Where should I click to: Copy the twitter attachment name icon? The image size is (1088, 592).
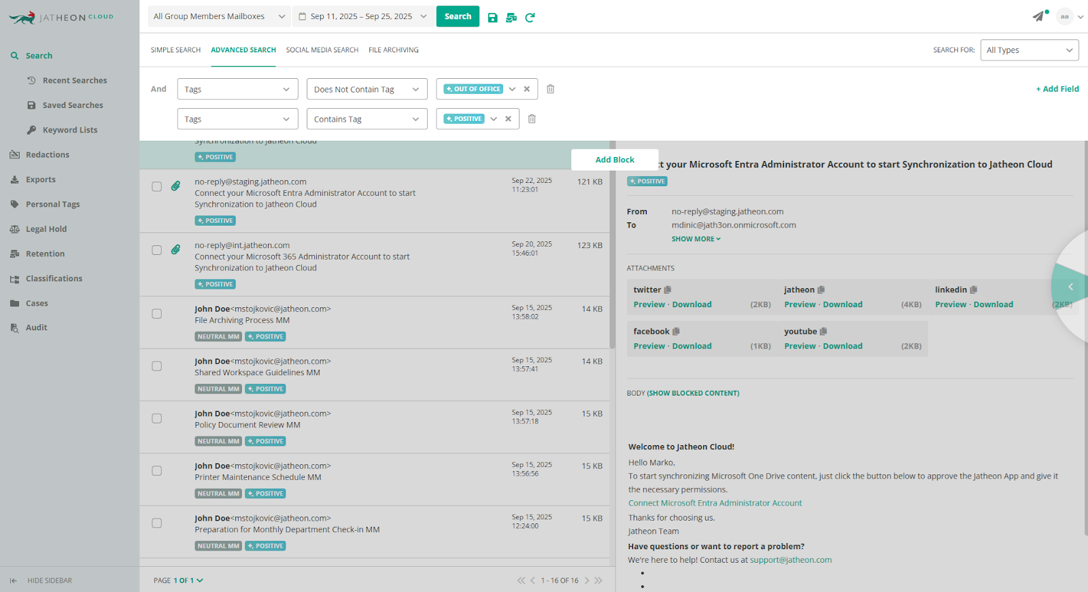[668, 290]
